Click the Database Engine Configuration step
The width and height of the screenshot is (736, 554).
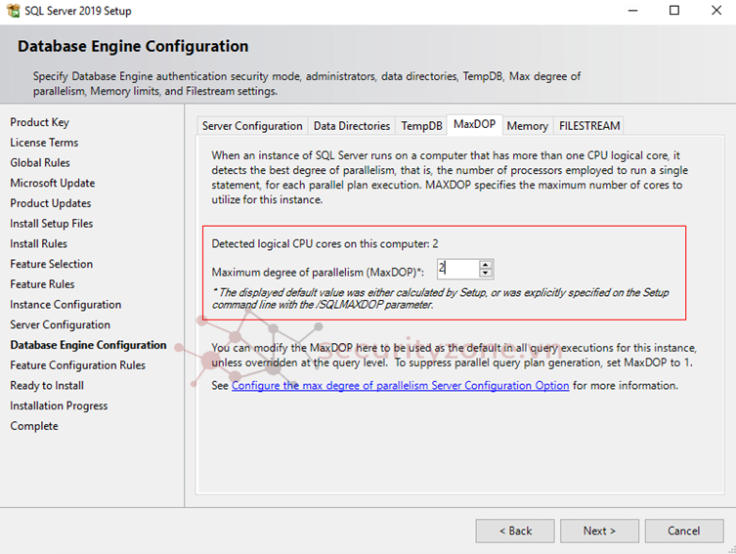88,345
